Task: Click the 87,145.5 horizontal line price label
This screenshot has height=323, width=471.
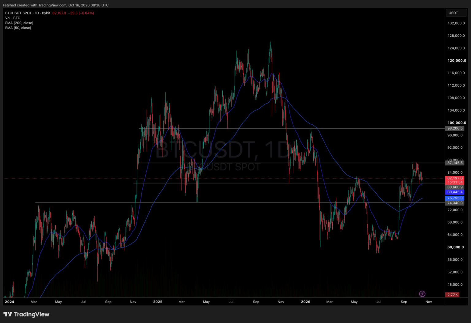Action: point(455,163)
